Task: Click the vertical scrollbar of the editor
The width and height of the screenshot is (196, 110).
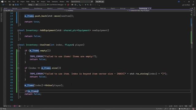Action: [192, 58]
